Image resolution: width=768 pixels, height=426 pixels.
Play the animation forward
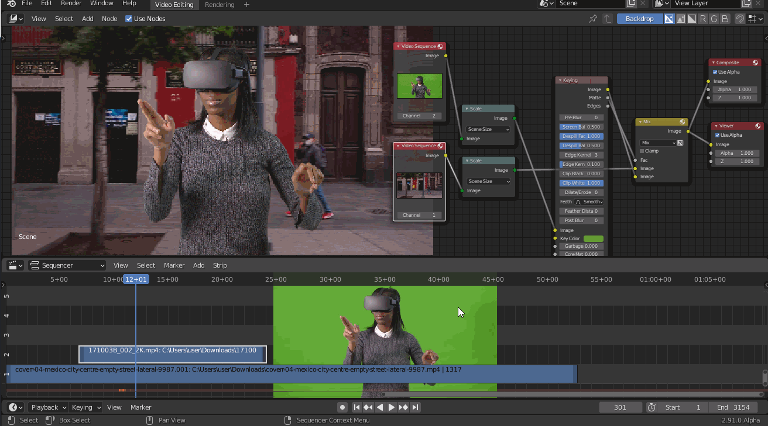(392, 407)
